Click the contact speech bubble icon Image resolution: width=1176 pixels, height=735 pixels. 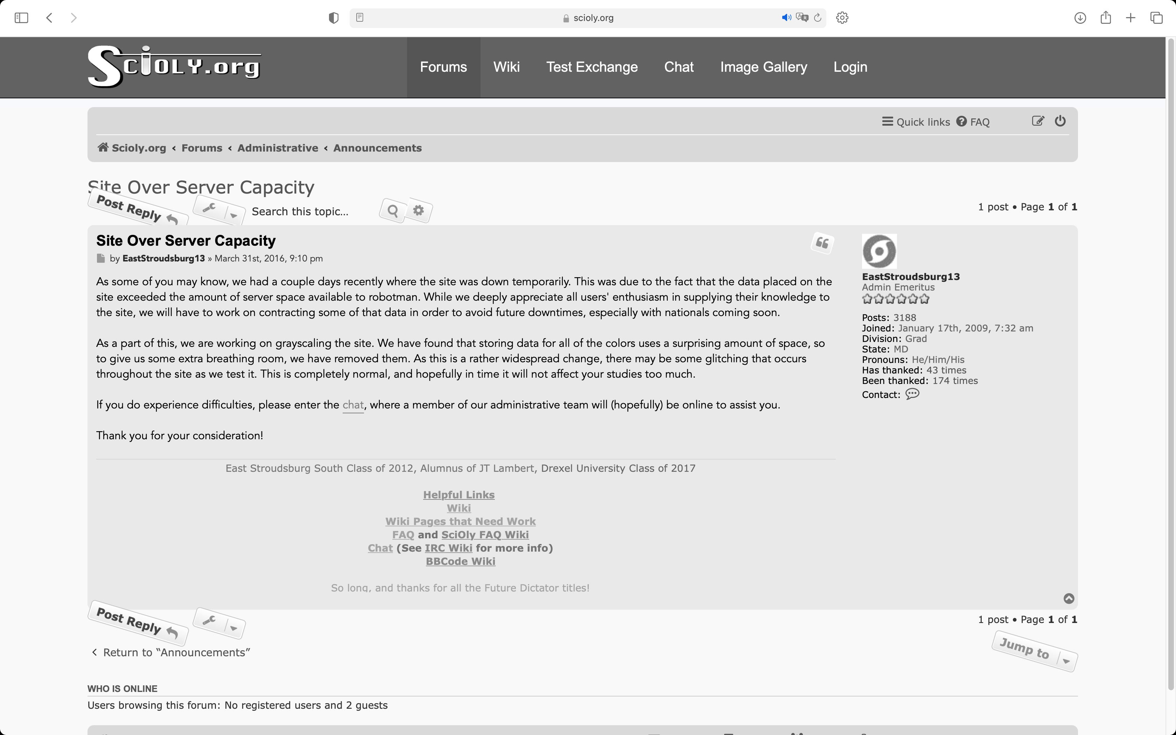[912, 394]
